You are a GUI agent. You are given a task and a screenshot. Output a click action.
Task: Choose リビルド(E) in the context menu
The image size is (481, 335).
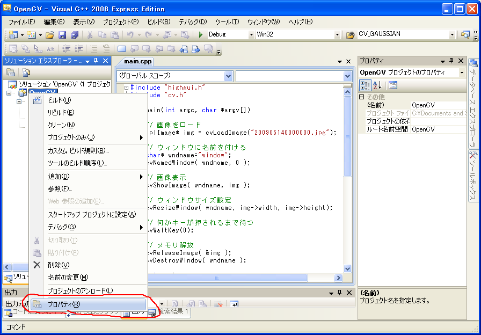coord(89,113)
